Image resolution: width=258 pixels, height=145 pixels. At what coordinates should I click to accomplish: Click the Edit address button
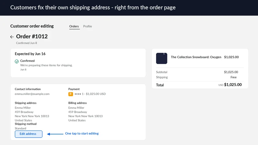(x=29, y=134)
